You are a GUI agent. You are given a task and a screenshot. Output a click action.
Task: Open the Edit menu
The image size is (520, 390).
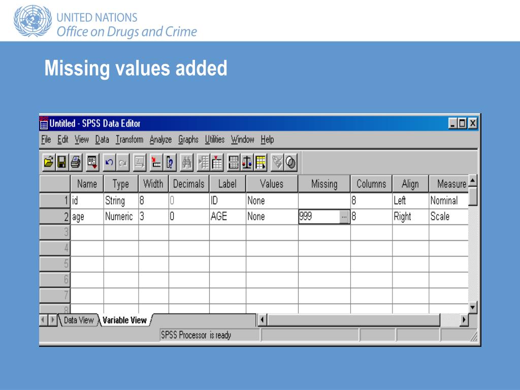tap(62, 140)
